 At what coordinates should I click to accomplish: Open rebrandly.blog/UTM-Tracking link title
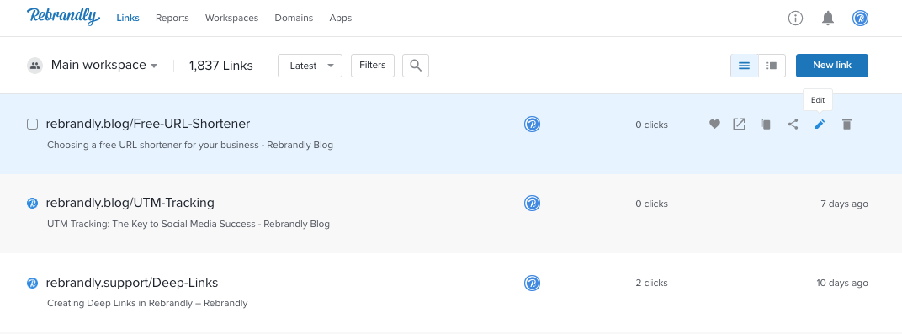[x=130, y=203]
